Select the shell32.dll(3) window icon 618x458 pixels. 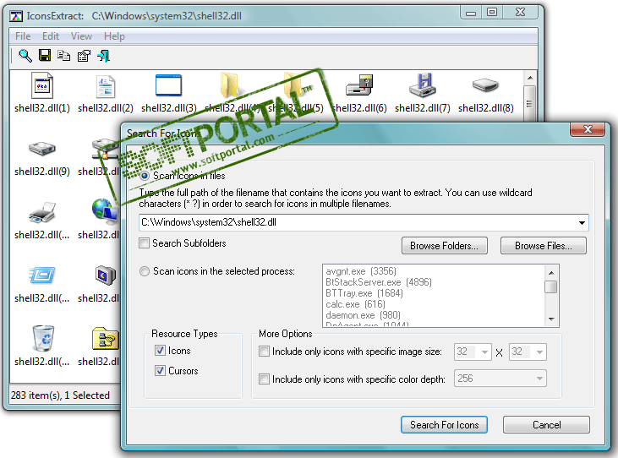click(168, 85)
